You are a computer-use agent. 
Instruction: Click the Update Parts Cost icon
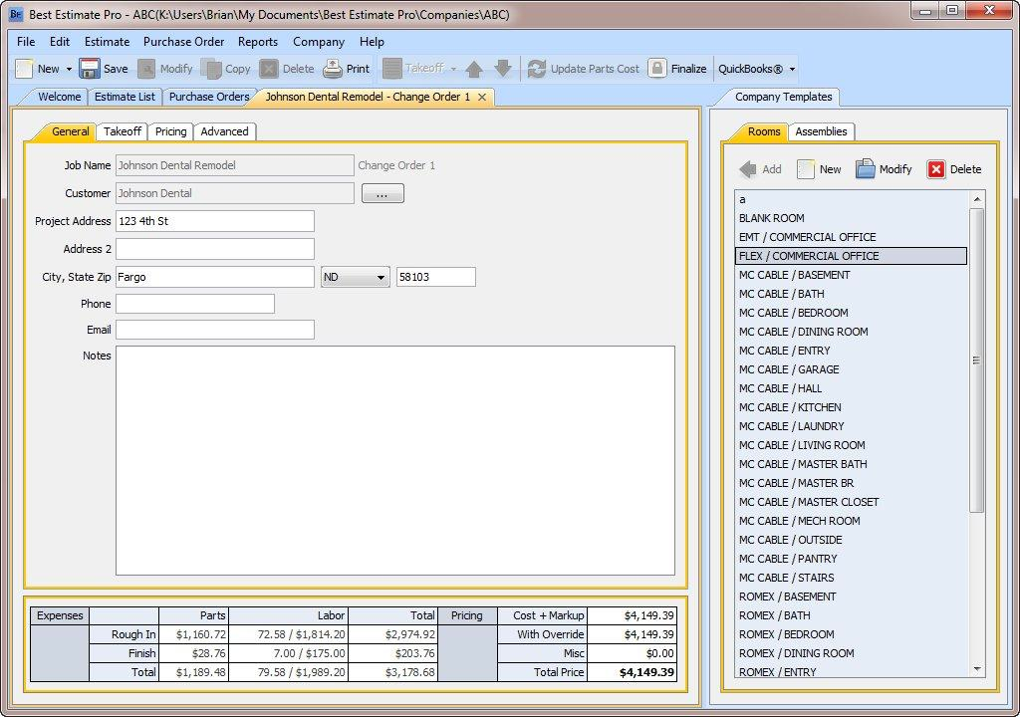coord(539,69)
